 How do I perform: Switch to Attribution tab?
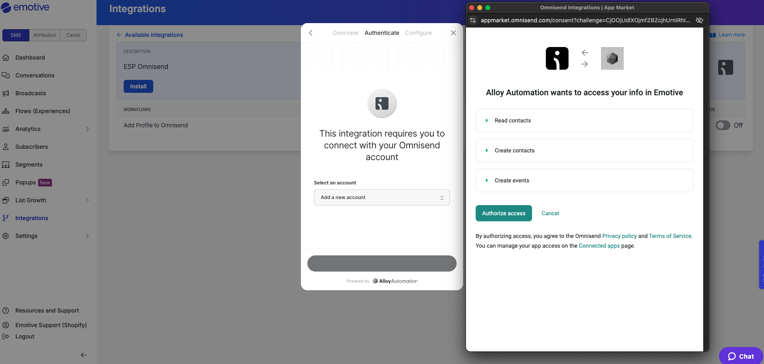45,35
